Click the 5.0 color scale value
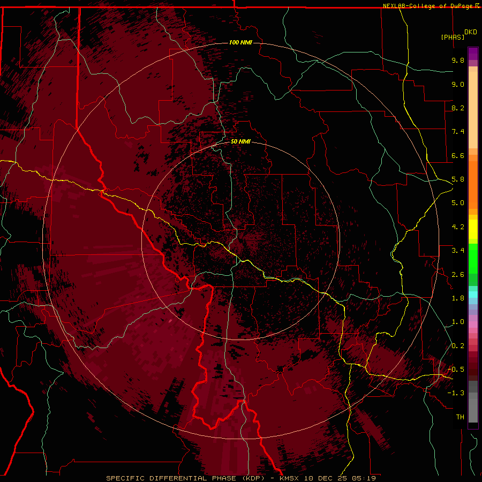 (x=458, y=203)
